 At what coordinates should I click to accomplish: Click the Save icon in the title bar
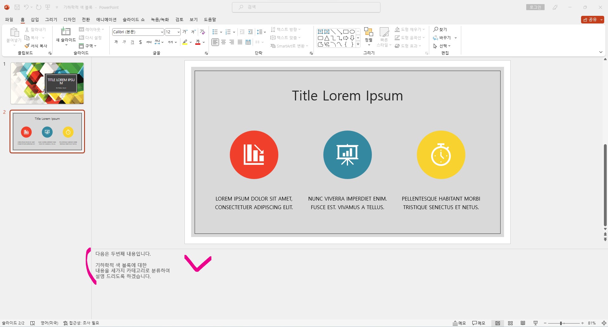17,7
